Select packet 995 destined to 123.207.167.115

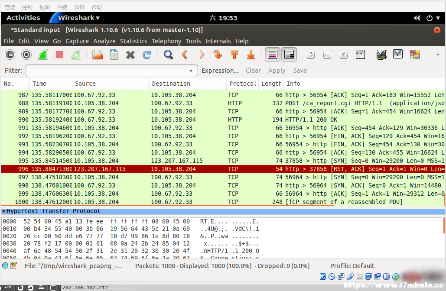click(x=223, y=161)
